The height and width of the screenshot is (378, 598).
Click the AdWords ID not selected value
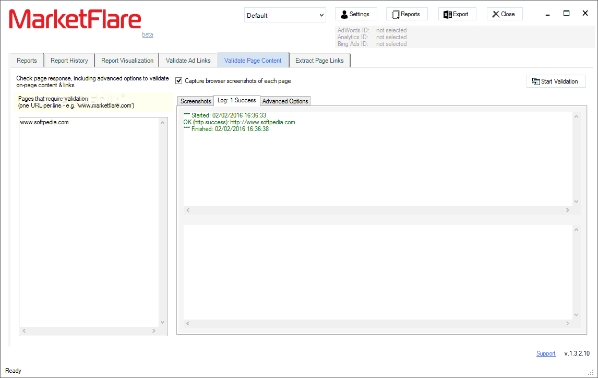tap(391, 30)
